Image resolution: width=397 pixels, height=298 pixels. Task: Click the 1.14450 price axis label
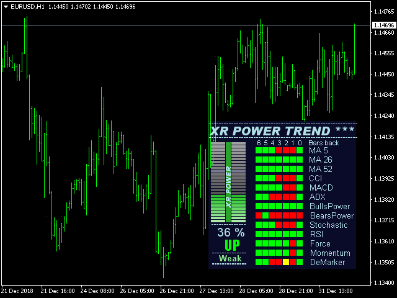click(384, 74)
